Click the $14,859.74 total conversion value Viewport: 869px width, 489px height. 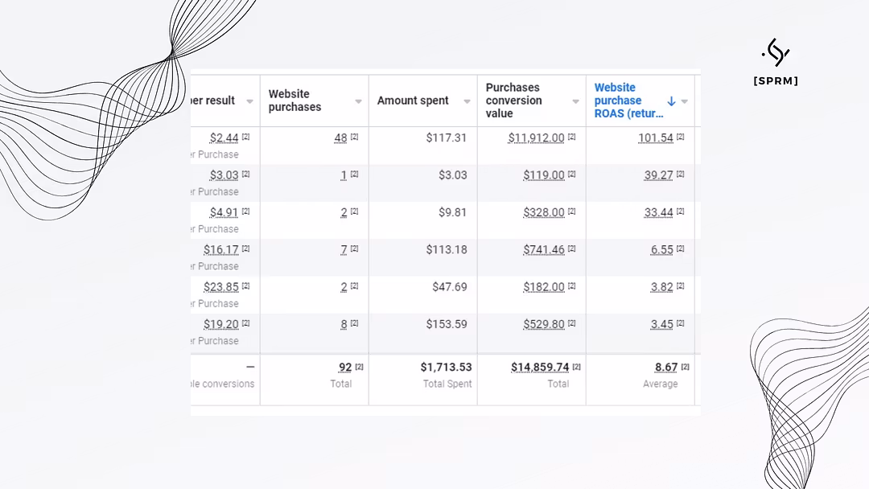tap(540, 367)
